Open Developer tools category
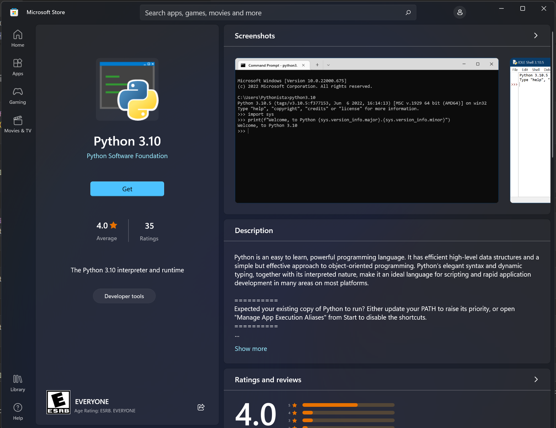Image resolution: width=556 pixels, height=428 pixels. 124,296
